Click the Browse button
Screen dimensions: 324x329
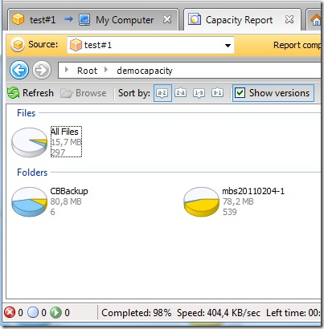tap(84, 93)
